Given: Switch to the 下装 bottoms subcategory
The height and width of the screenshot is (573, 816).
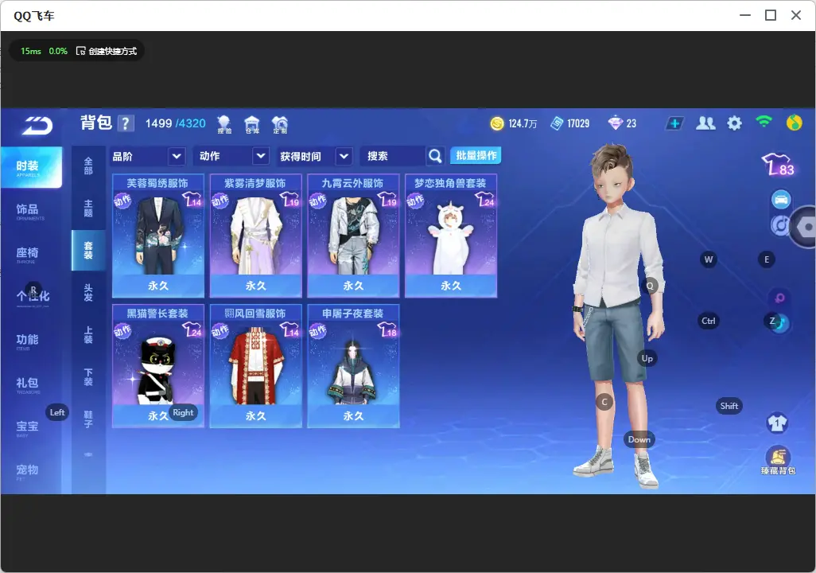Looking at the screenshot, I should point(88,377).
